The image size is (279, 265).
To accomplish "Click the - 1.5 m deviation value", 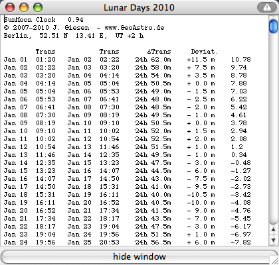I will tap(201, 91).
